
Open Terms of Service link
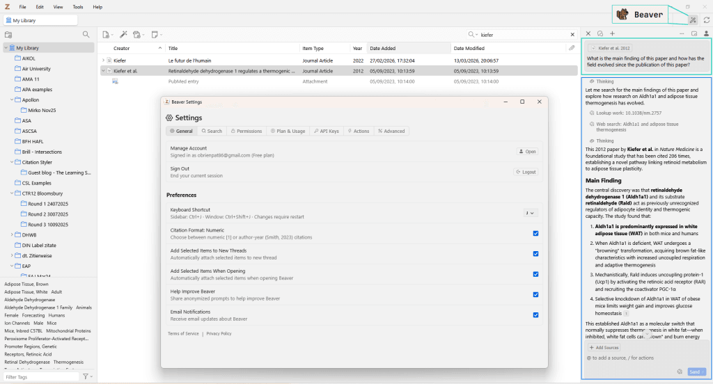pos(183,333)
